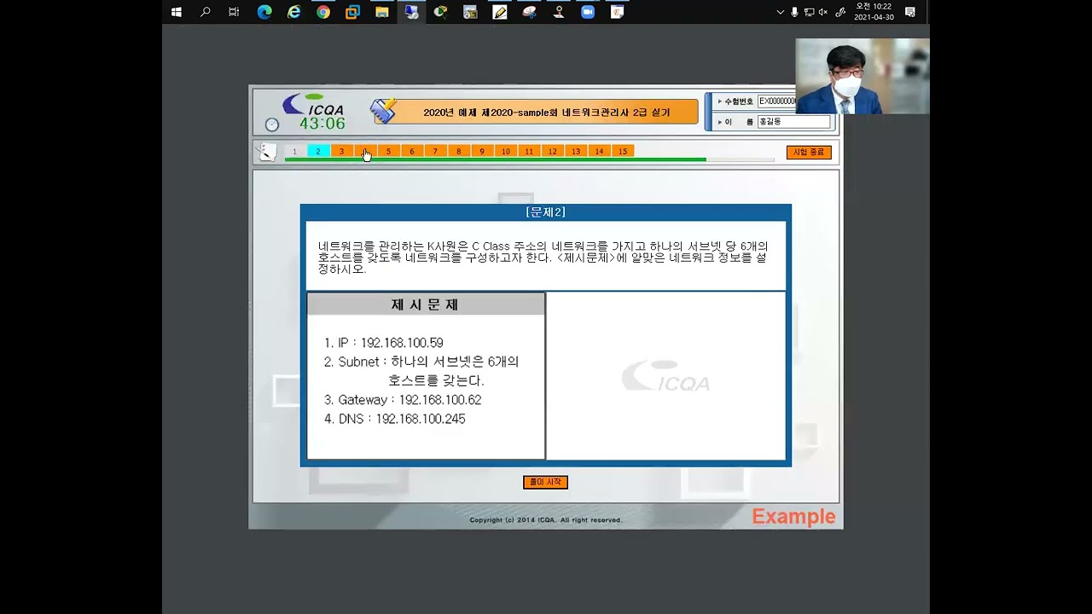Open Google Chrome from the taskbar
The image size is (1092, 614).
323,12
